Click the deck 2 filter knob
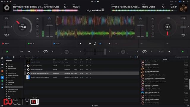Viewport: 190px width, 107px height. 123,52
